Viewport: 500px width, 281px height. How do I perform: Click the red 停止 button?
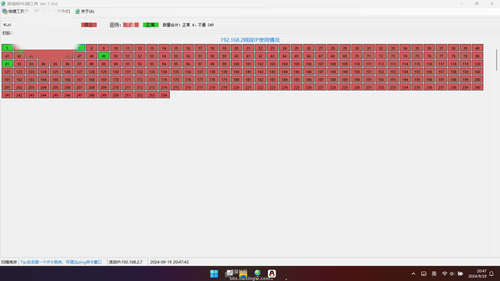(89, 25)
